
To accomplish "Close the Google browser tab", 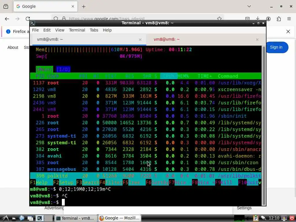I will 73,6.
